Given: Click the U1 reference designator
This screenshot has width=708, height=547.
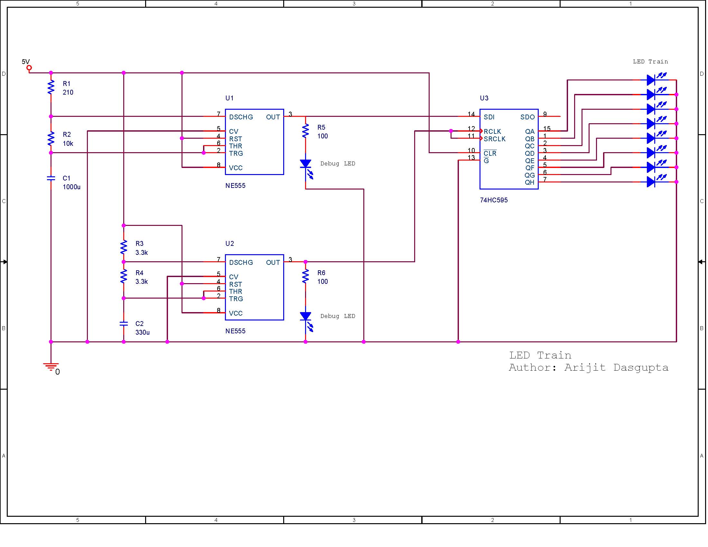Looking at the screenshot, I should click(x=230, y=98).
